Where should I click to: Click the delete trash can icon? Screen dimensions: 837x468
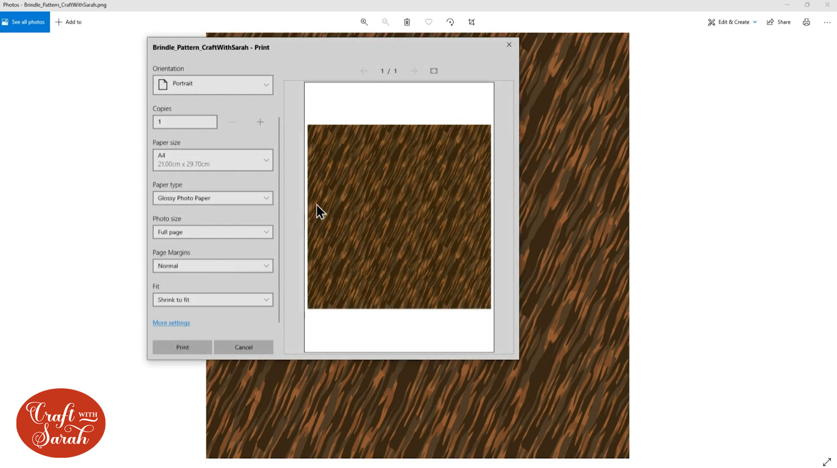(x=407, y=22)
